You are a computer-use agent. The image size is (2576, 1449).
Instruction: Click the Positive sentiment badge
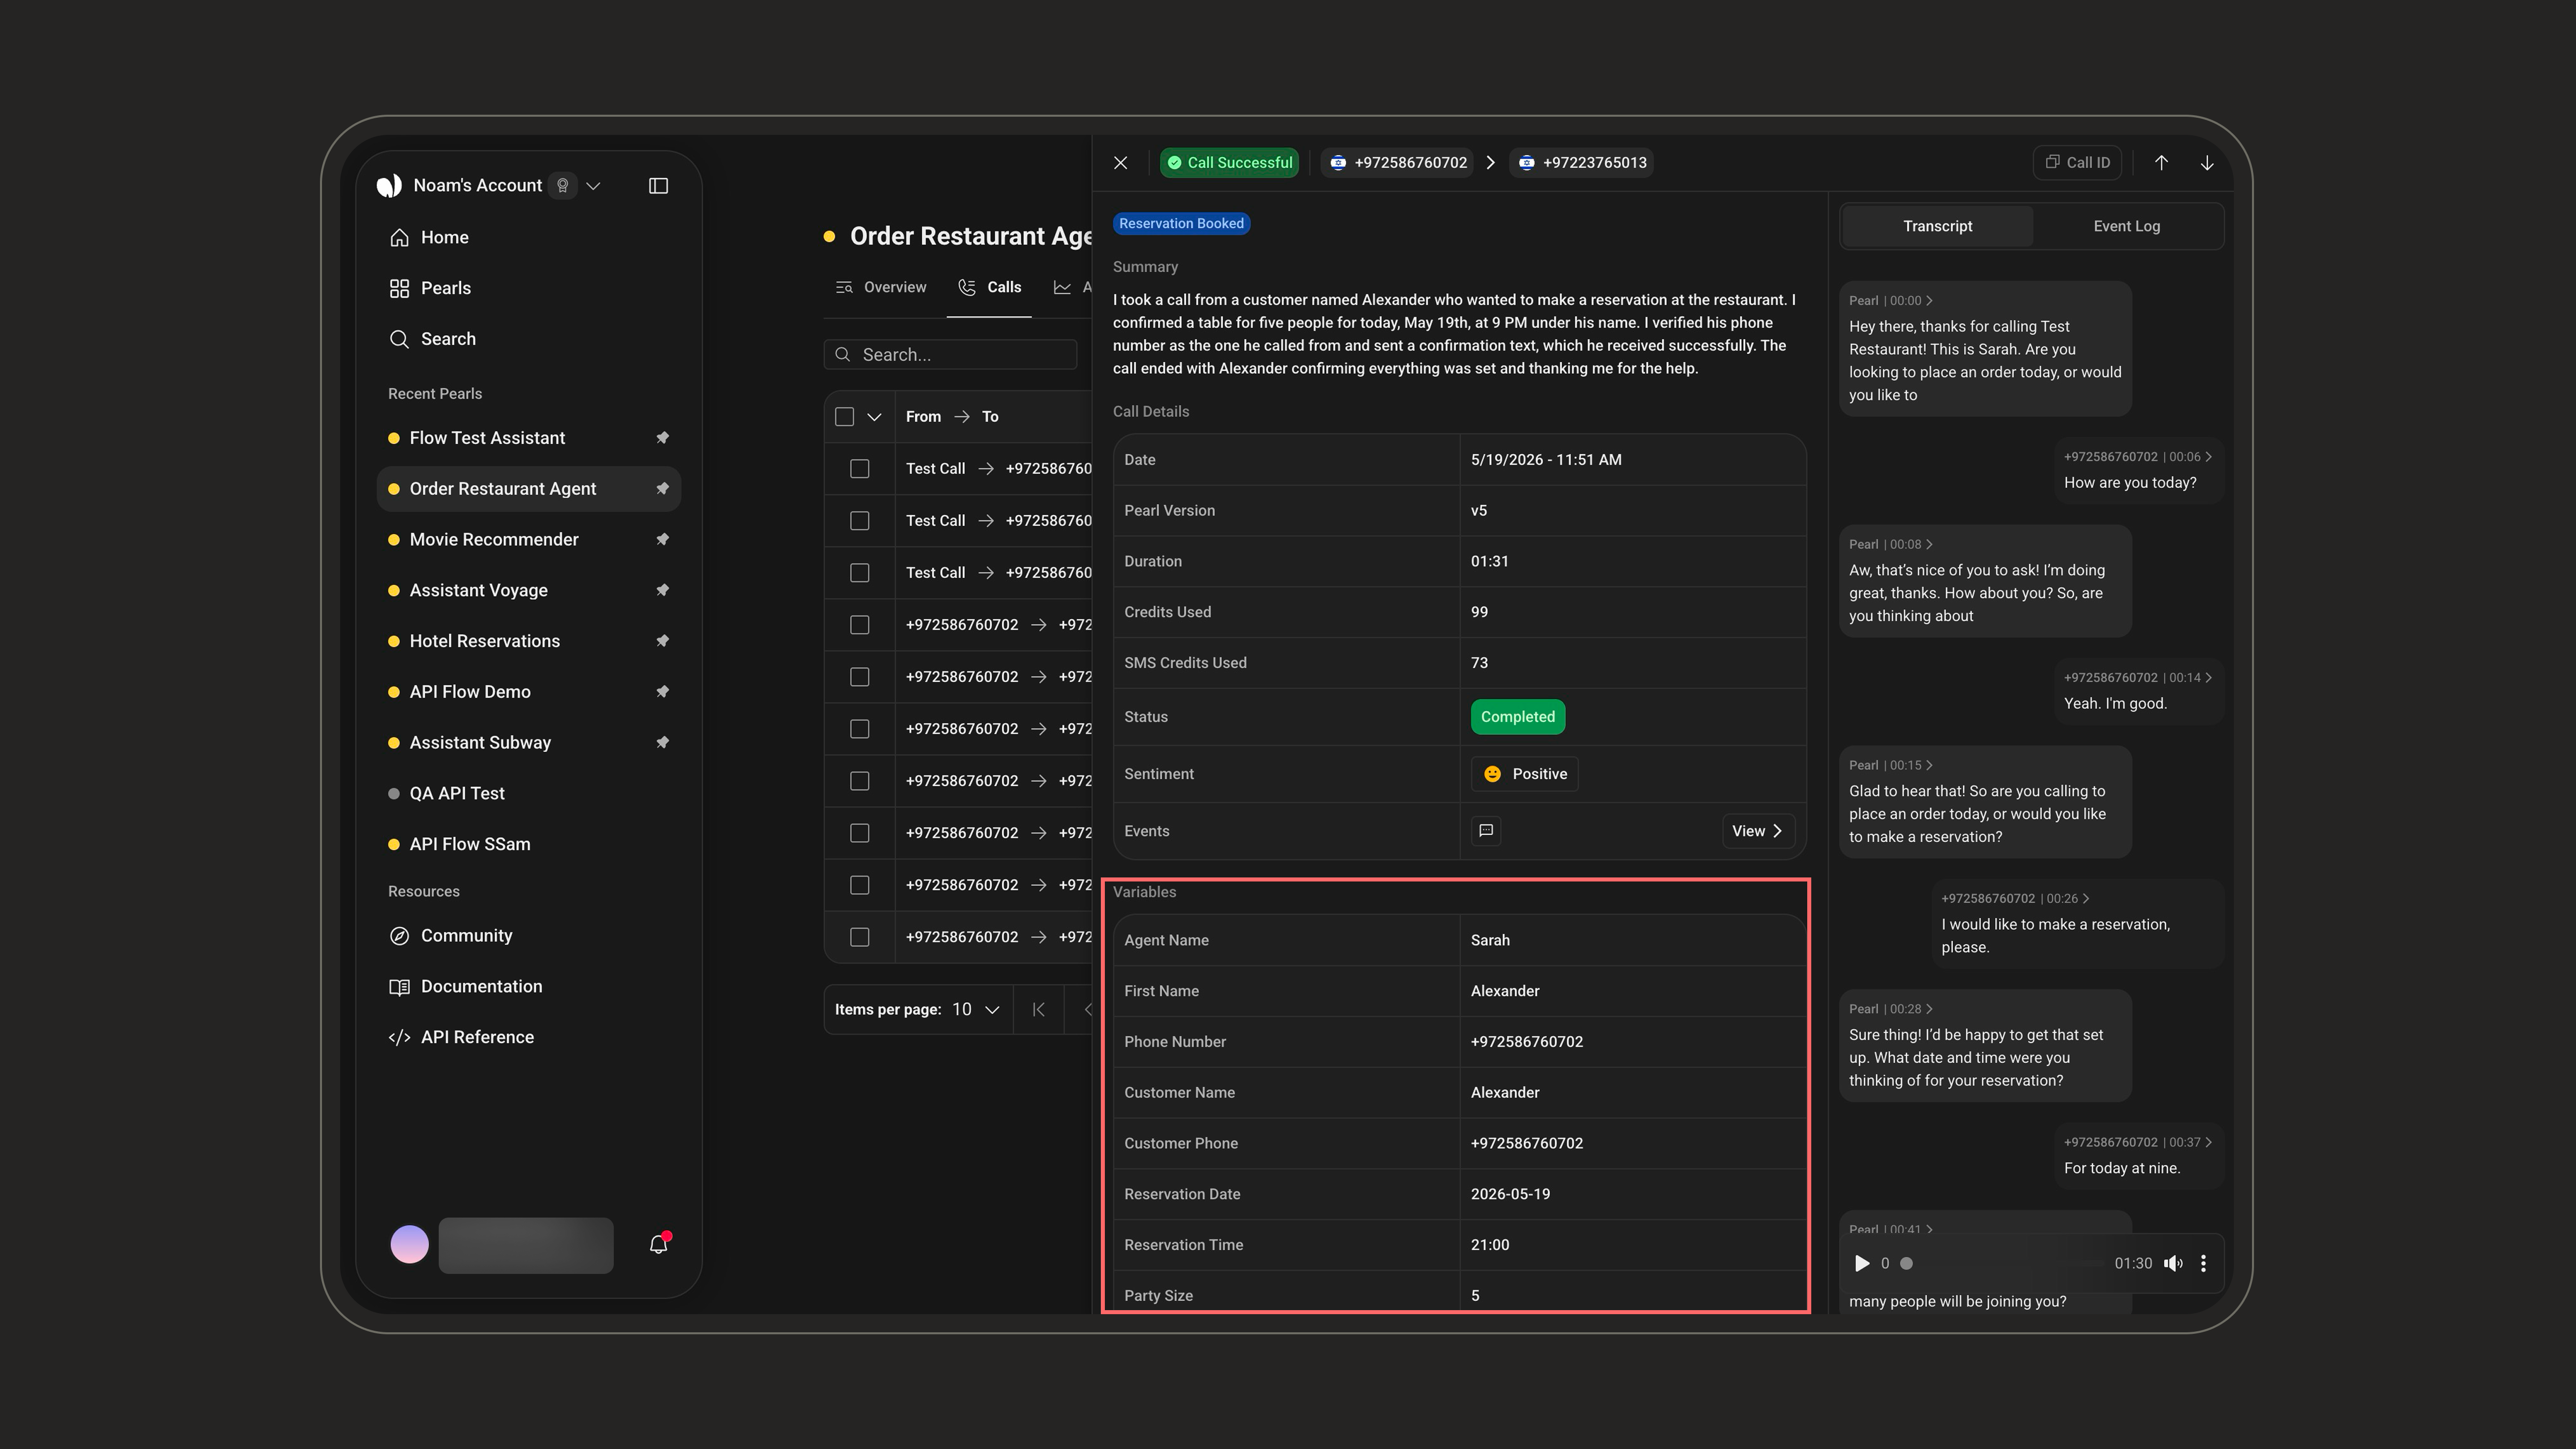(x=1524, y=774)
